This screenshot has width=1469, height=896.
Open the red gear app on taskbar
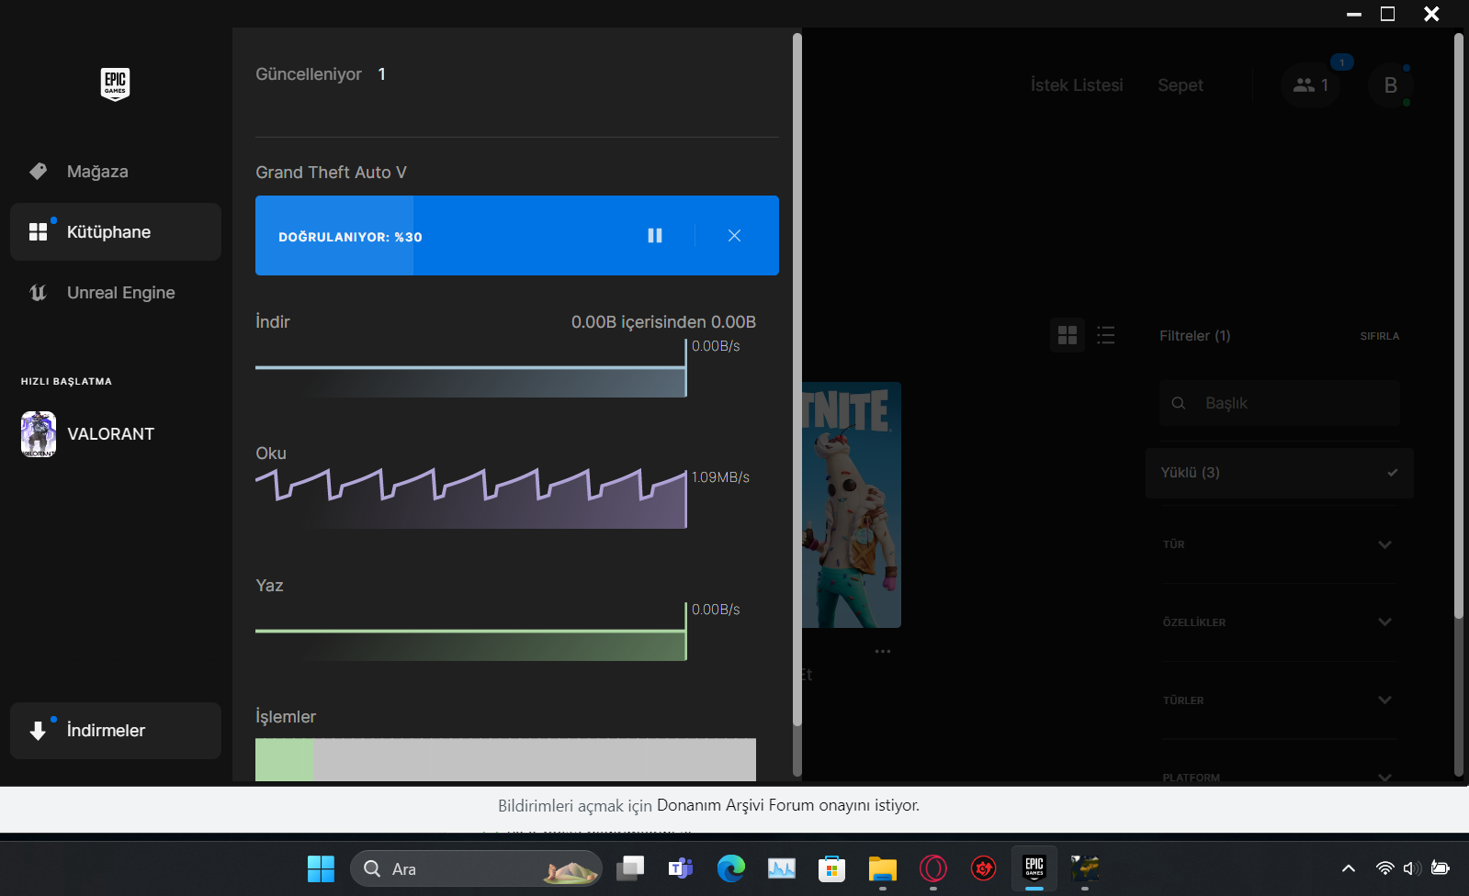tap(984, 868)
